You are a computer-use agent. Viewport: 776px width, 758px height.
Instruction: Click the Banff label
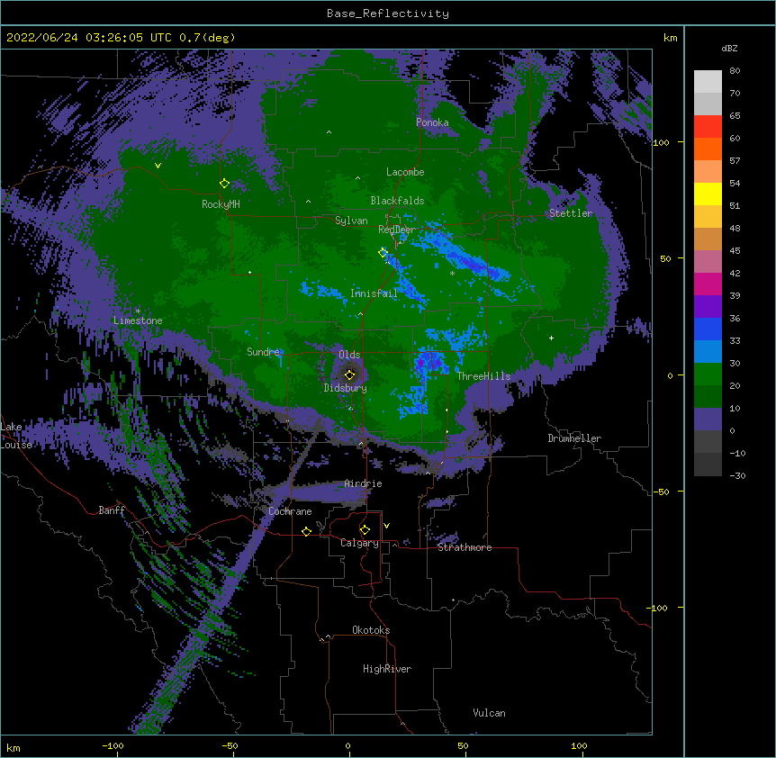(112, 510)
